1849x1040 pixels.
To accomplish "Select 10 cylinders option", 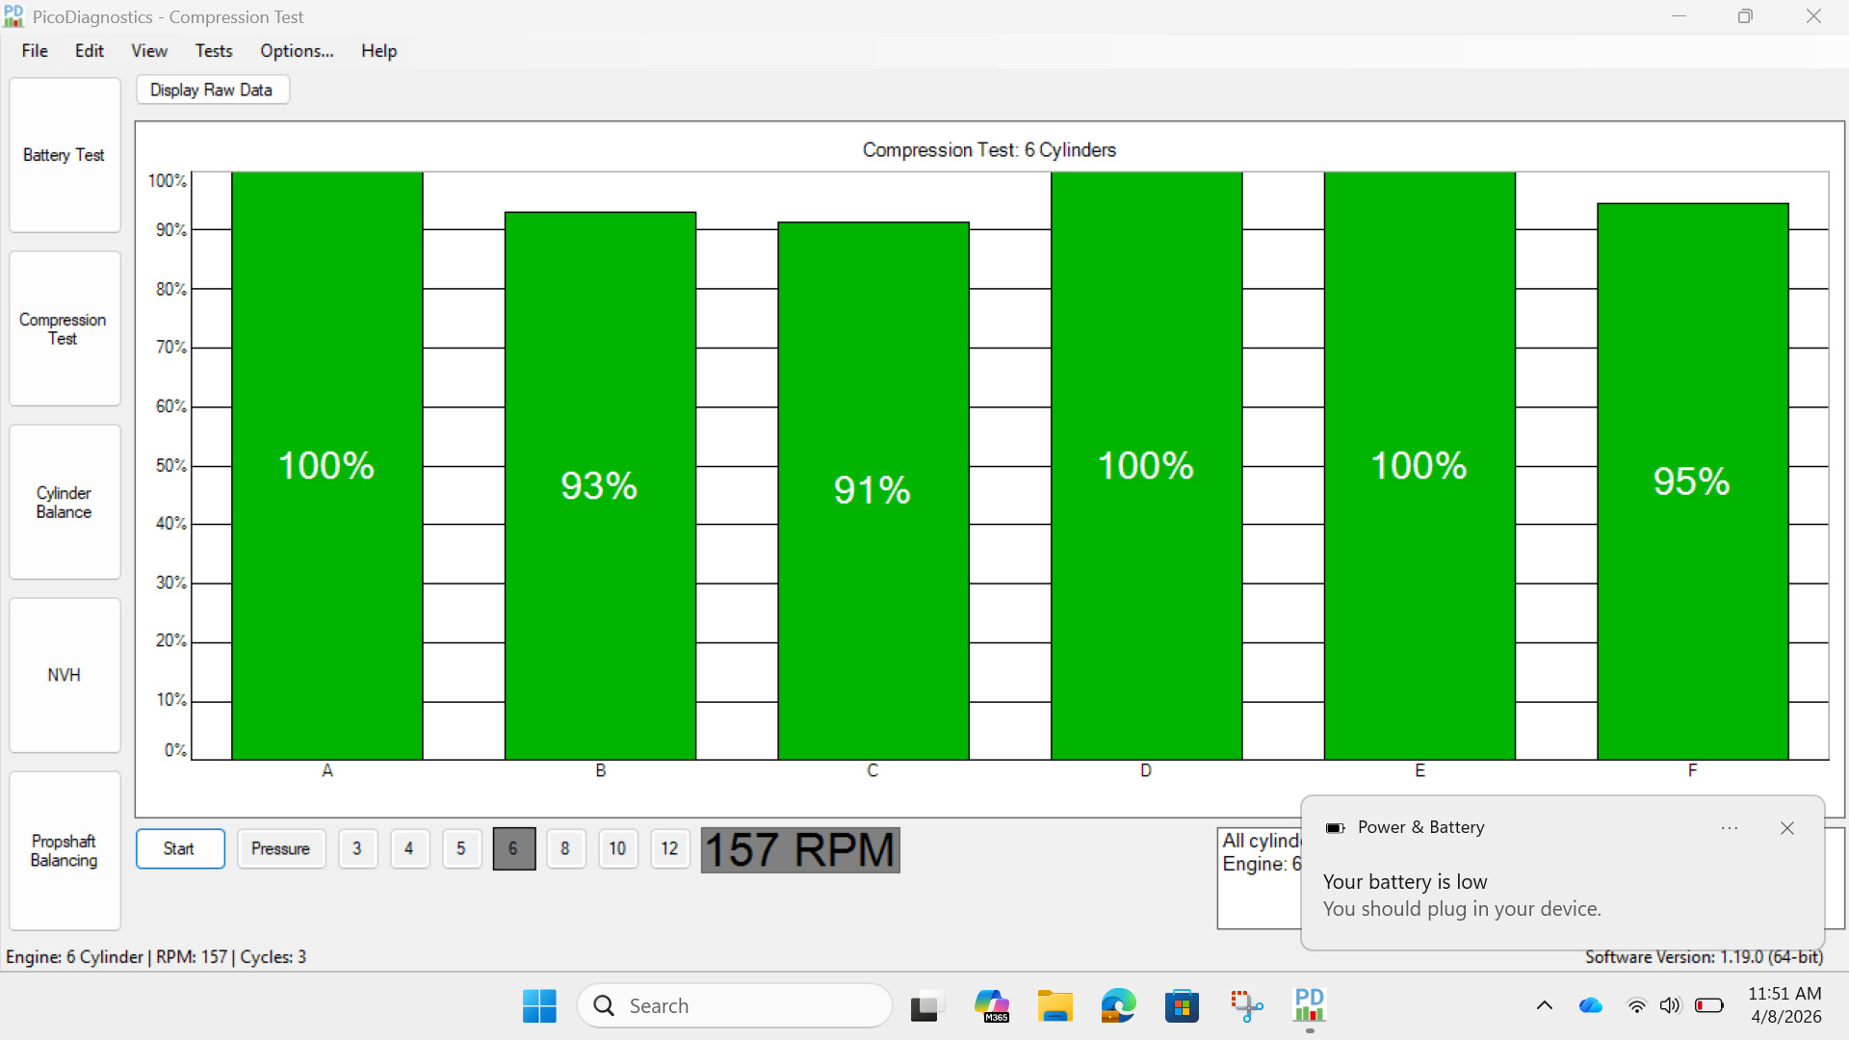I will point(617,848).
